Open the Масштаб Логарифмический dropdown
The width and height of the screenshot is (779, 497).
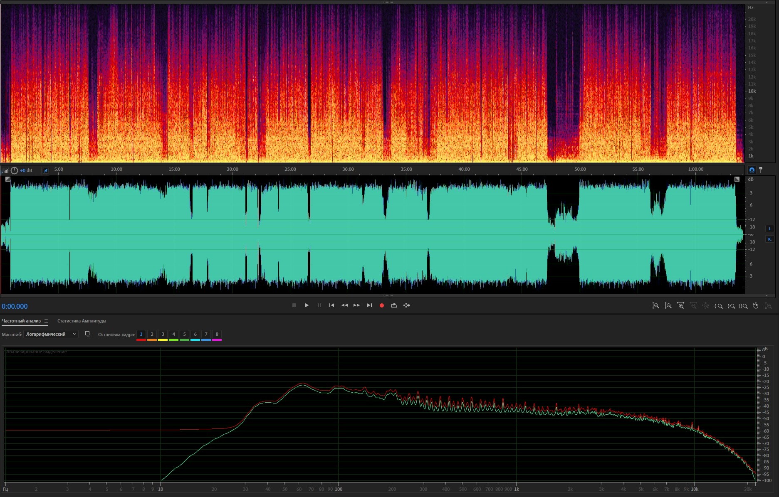point(51,334)
